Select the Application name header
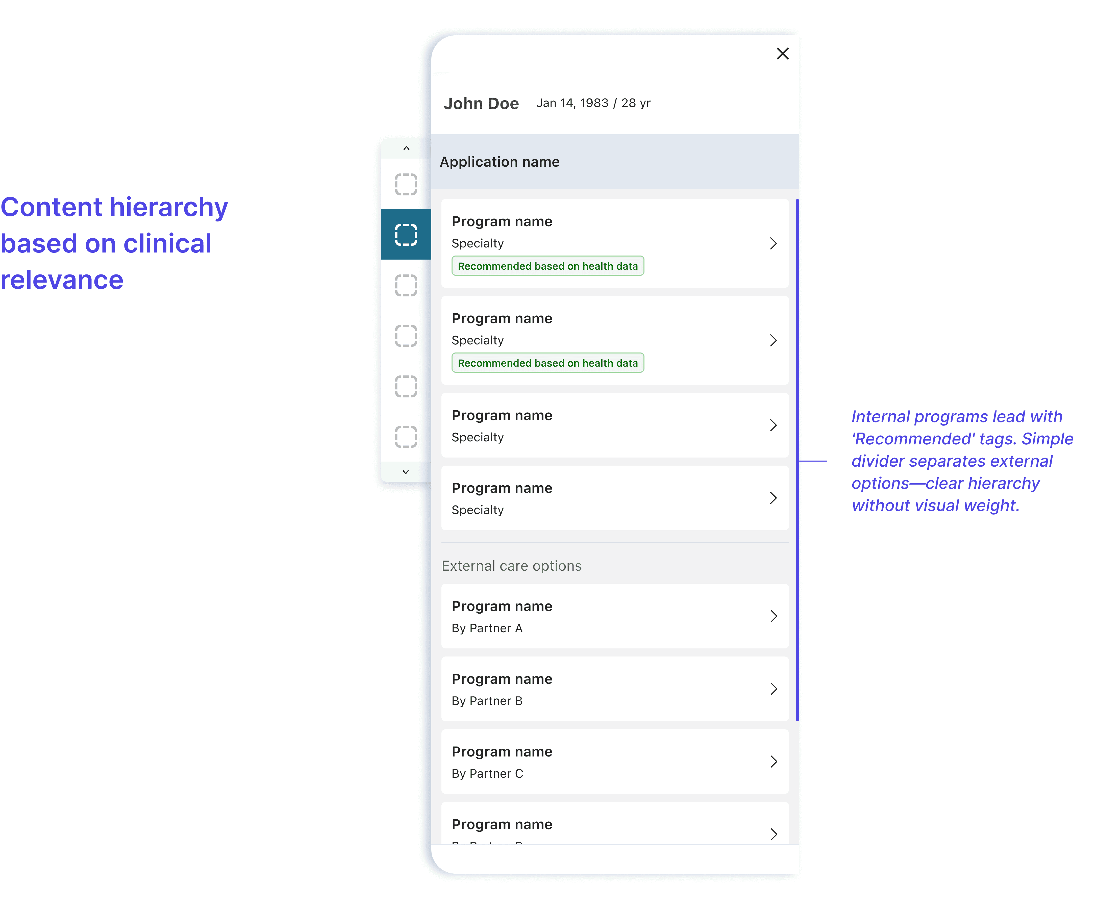 (x=500, y=162)
